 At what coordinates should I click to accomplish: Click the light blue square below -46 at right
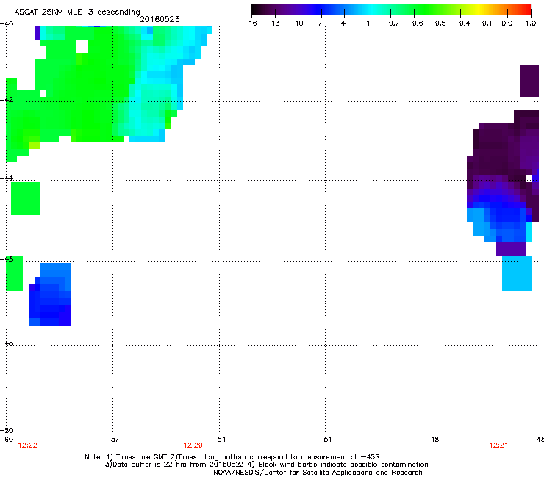[x=517, y=273]
